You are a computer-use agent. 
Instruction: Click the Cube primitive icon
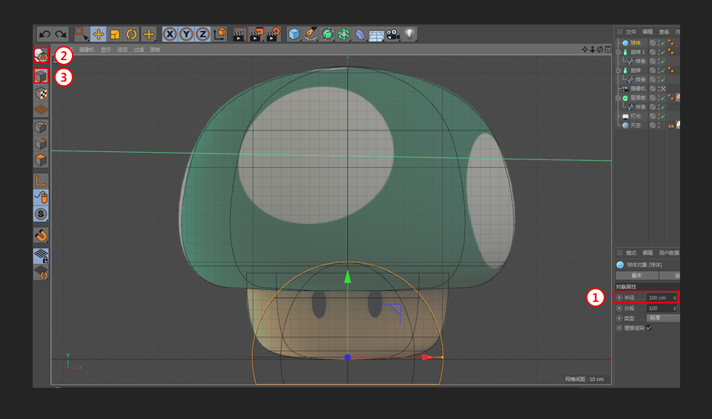[x=294, y=34]
